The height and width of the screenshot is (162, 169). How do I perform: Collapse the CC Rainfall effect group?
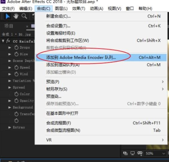(x=3, y=41)
